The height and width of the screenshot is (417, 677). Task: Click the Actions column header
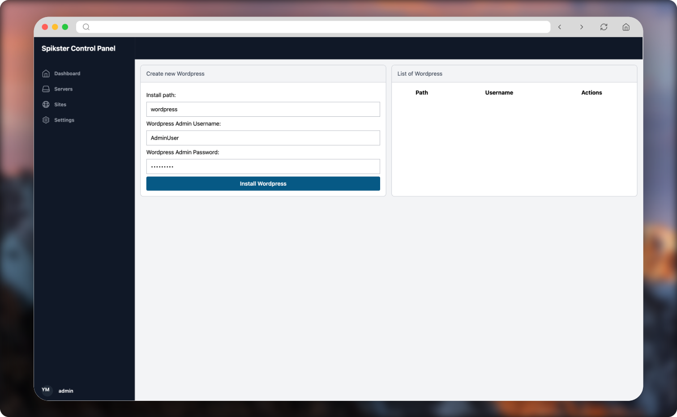[591, 93]
